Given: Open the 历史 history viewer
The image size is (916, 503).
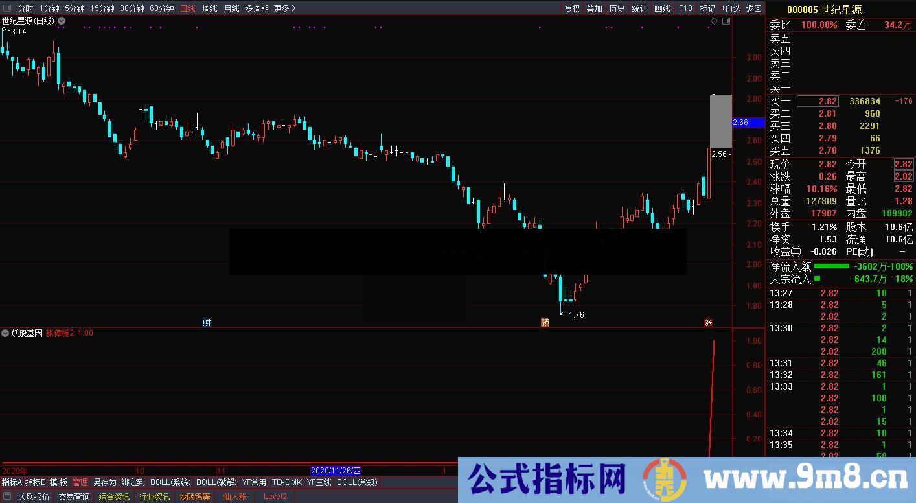Looking at the screenshot, I should (616, 8).
